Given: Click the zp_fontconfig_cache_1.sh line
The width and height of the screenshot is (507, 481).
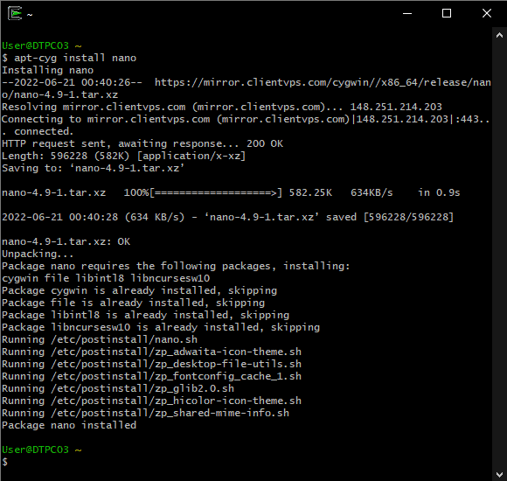Looking at the screenshot, I should pyautogui.click(x=151, y=376).
